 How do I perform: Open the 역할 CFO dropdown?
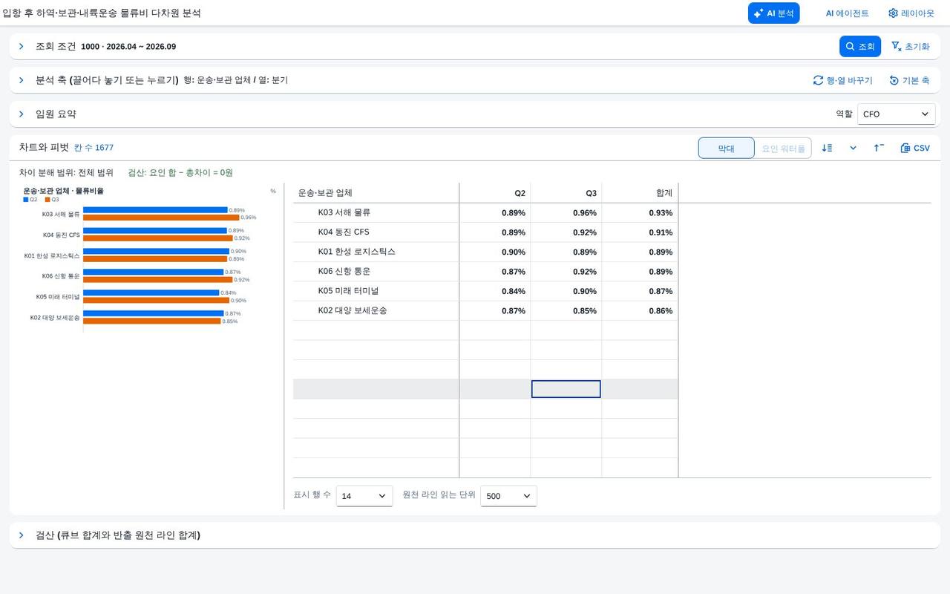[x=896, y=114]
